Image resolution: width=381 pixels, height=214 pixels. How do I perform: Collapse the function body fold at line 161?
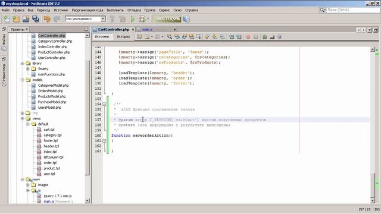104,141
